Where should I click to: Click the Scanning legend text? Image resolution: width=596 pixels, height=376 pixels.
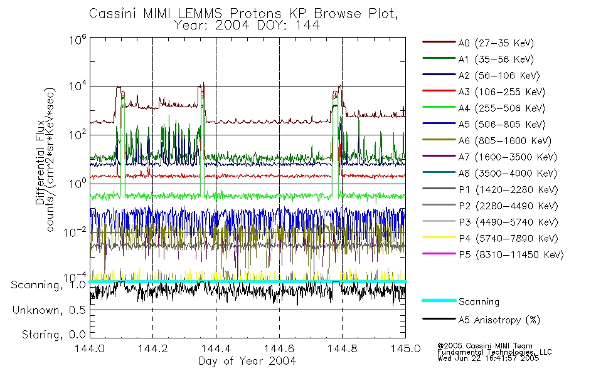point(479,302)
